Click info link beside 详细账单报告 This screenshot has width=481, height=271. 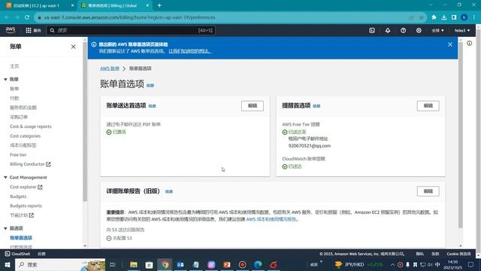(x=169, y=191)
